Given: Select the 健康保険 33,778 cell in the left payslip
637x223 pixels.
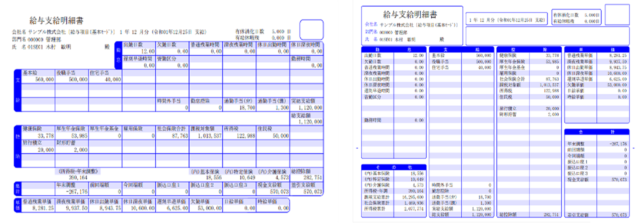Looking at the screenshot, I should [38, 132].
